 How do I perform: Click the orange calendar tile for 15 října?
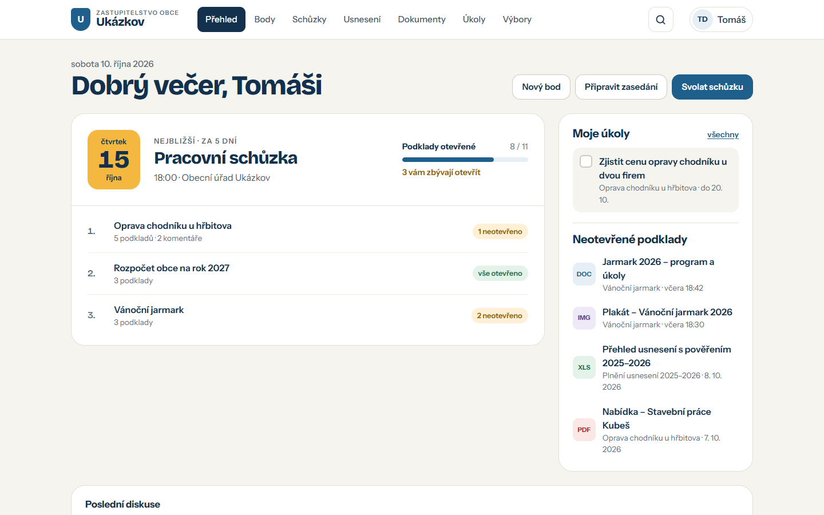click(x=114, y=160)
